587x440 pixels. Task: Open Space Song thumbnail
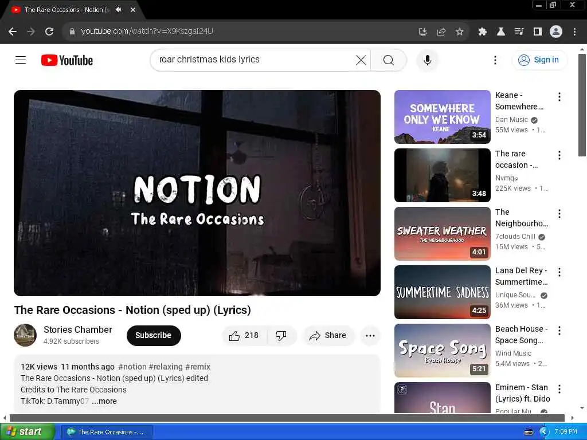pos(442,350)
